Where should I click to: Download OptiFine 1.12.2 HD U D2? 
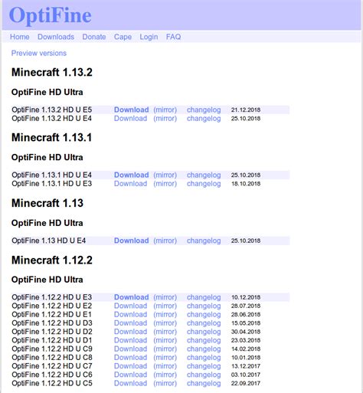coord(130,332)
